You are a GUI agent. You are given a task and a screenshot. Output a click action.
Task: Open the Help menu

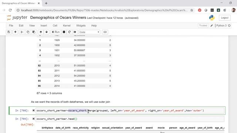pyautogui.click(x=94, y=25)
